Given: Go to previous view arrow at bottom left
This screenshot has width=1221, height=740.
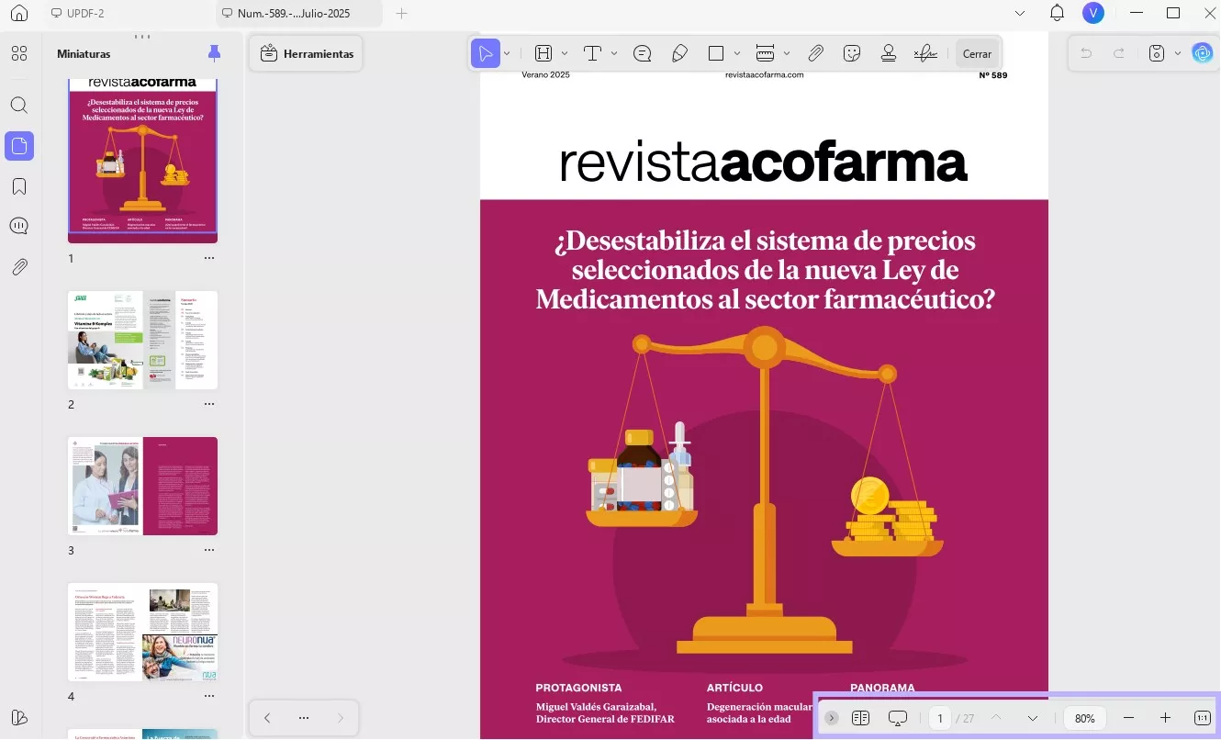Looking at the screenshot, I should tap(267, 718).
